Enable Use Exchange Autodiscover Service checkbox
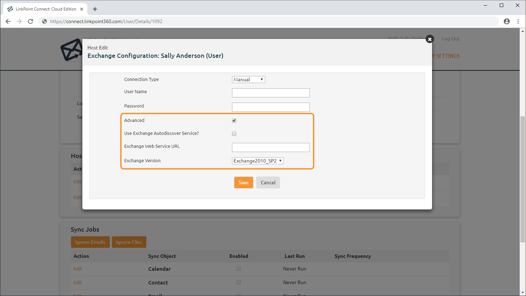 click(x=234, y=133)
